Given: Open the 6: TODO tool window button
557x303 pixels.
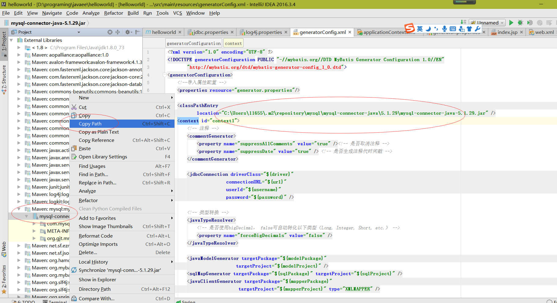Looking at the screenshot, I should tap(23, 301).
